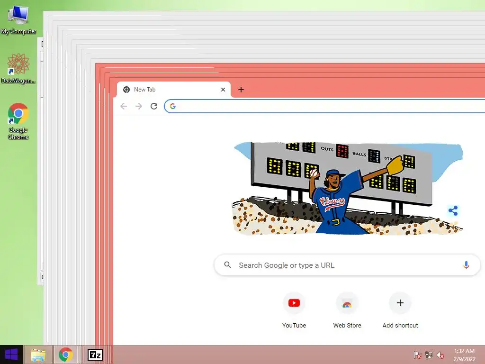Select the Google Chrome desktop shortcut
The width and height of the screenshot is (485, 364).
pos(18,121)
